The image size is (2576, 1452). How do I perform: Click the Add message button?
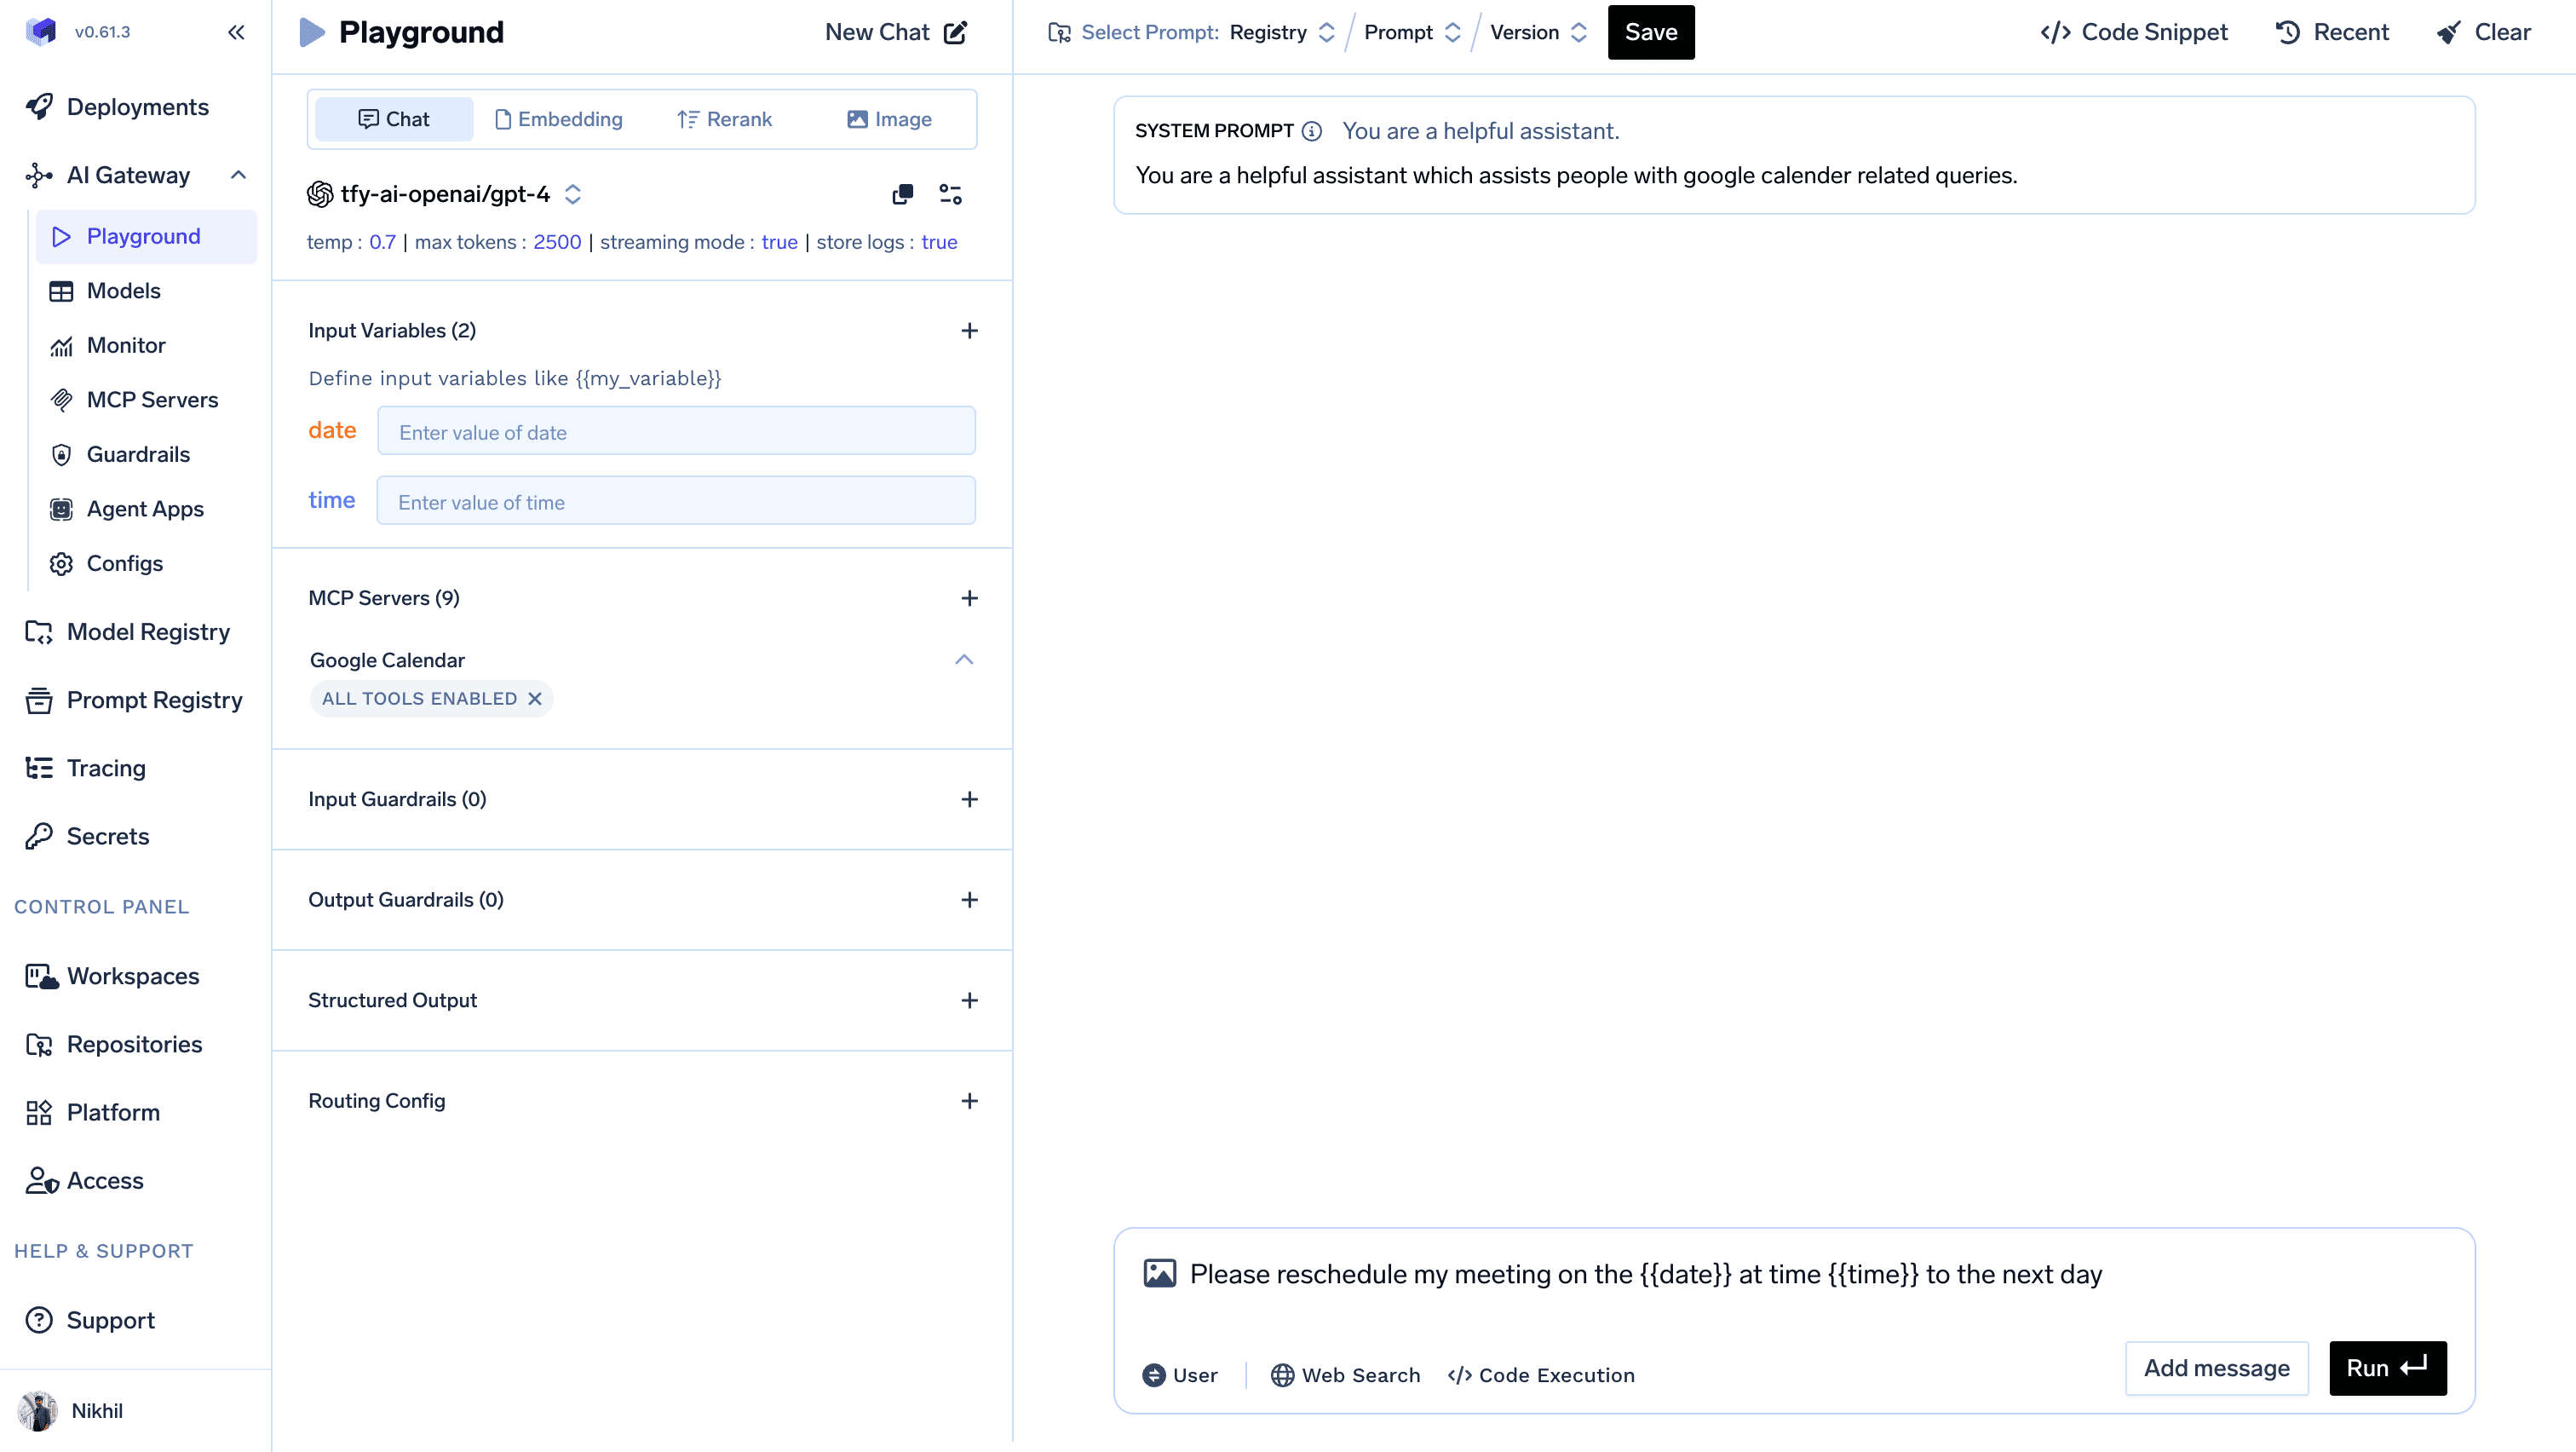tap(2216, 1368)
